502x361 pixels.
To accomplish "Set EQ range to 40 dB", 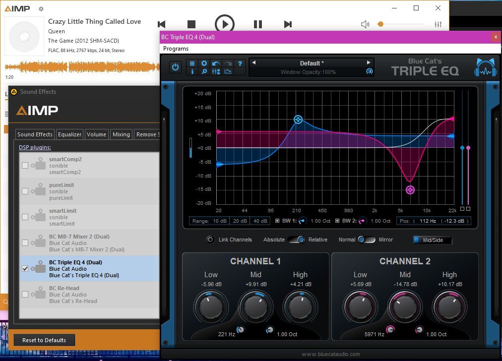I will 260,221.
